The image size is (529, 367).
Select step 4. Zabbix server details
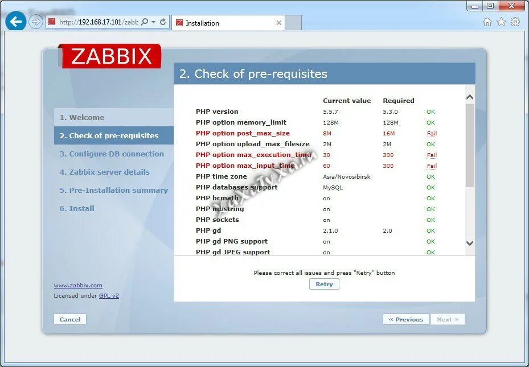(105, 172)
